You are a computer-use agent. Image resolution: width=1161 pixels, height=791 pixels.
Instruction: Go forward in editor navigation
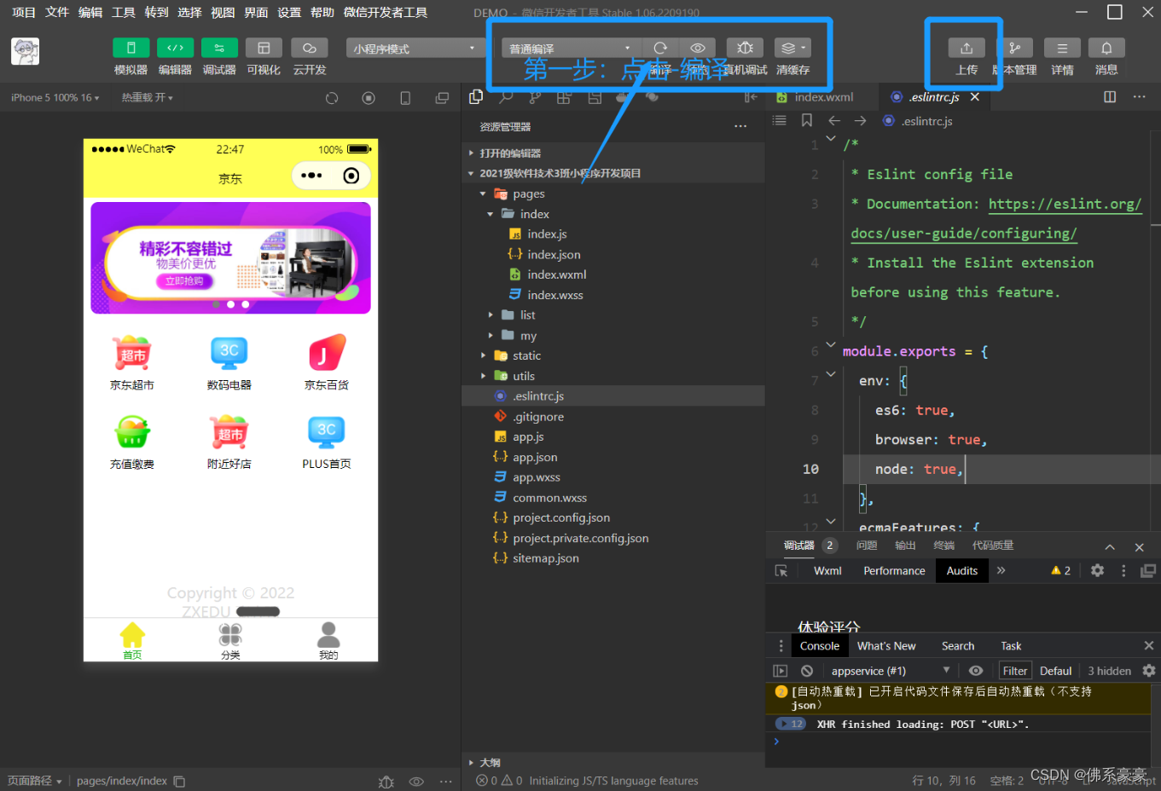[860, 121]
